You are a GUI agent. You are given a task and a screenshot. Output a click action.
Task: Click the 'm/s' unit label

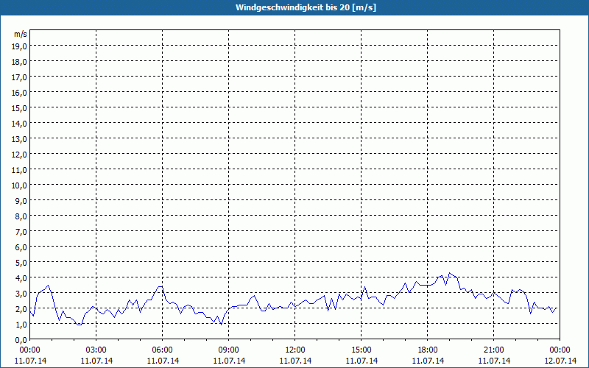[x=21, y=34]
